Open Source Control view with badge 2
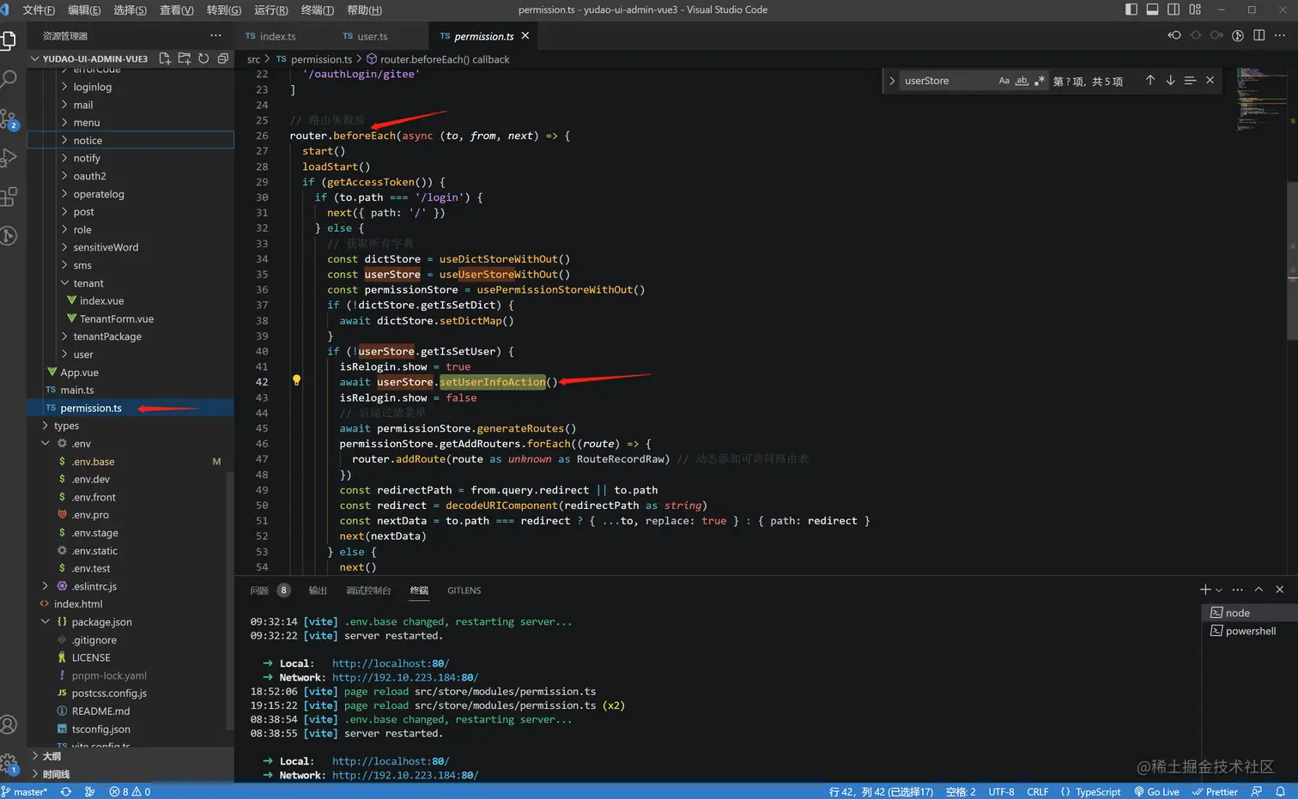Image resolution: width=1298 pixels, height=799 pixels. tap(9, 119)
